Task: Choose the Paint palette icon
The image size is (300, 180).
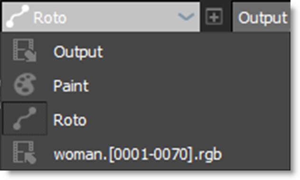Action: pyautogui.click(x=25, y=84)
